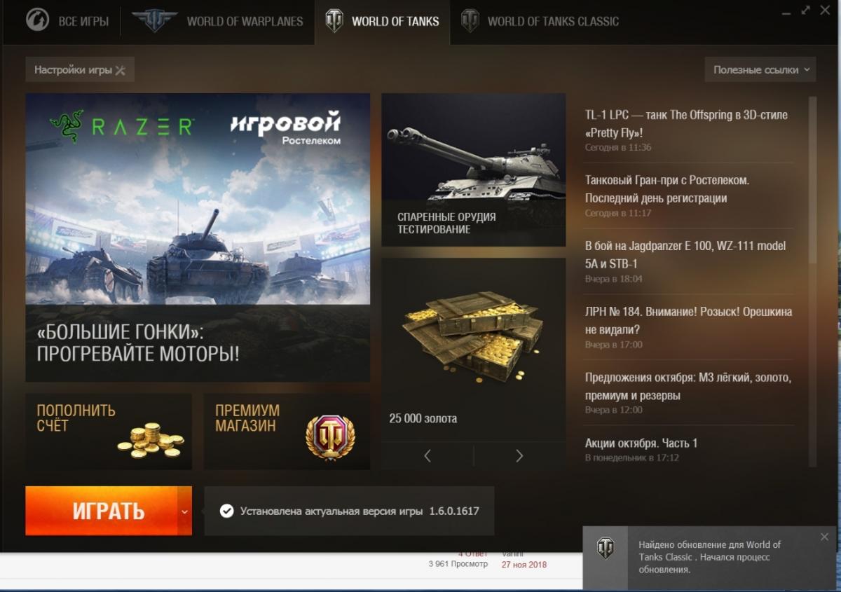The height and width of the screenshot is (592, 841).
Task: Open Спаренные орудия тестирование banner
Action: pyautogui.click(x=473, y=170)
